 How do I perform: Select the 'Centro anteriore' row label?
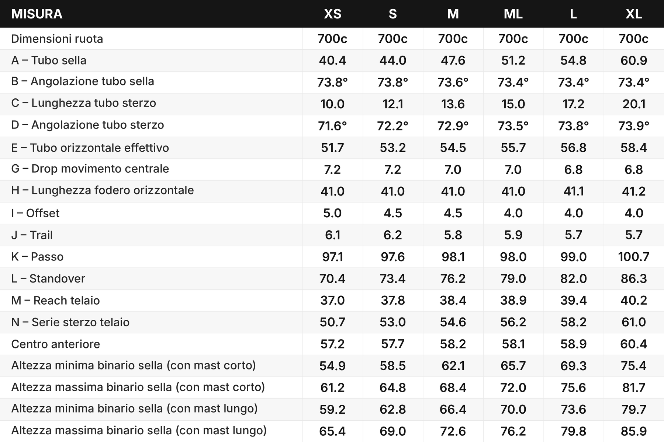pos(56,344)
